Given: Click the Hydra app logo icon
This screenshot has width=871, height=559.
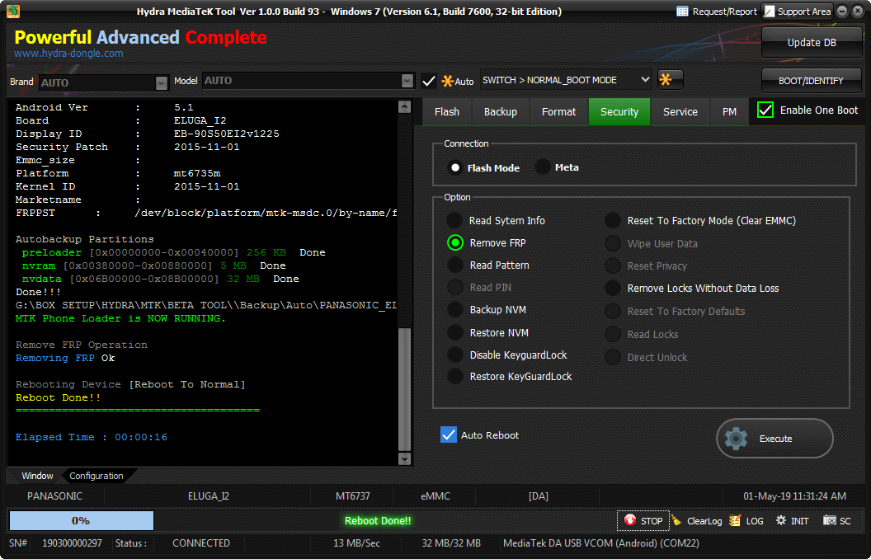Looking at the screenshot, I should point(12,11).
